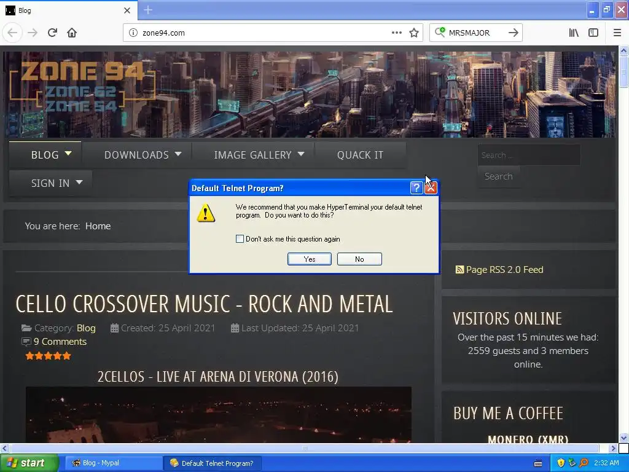Reload the zone94.com page

click(x=52, y=33)
